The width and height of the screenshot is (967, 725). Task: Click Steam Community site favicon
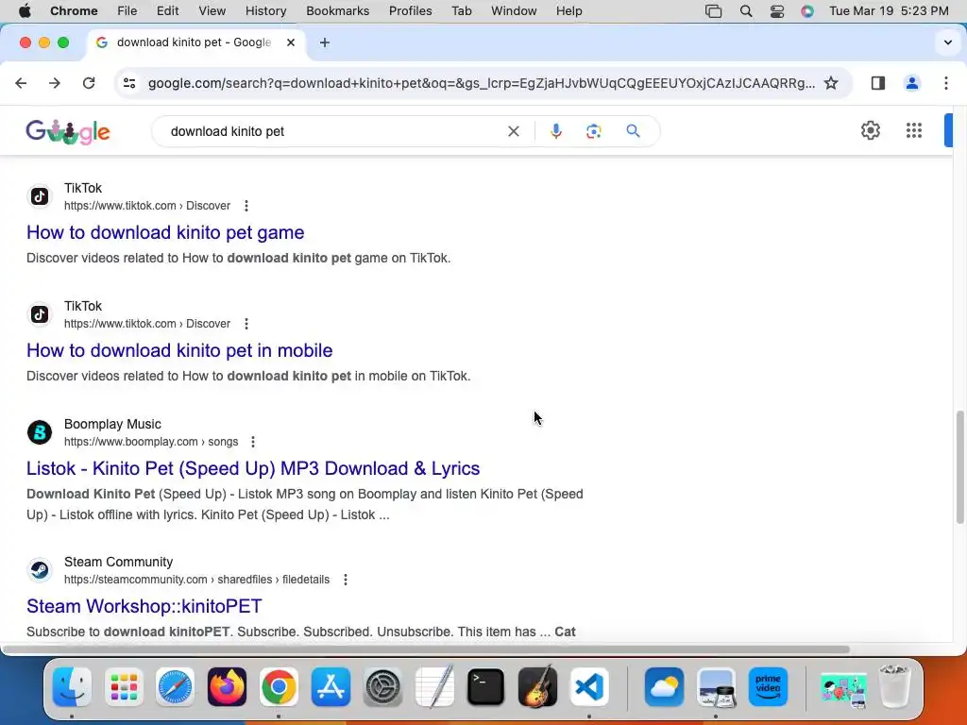[x=40, y=570]
